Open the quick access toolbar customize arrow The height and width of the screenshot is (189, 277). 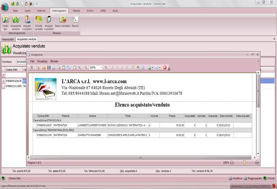tap(37, 4)
